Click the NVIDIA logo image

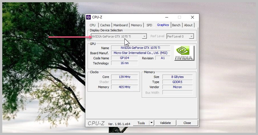point(184,53)
